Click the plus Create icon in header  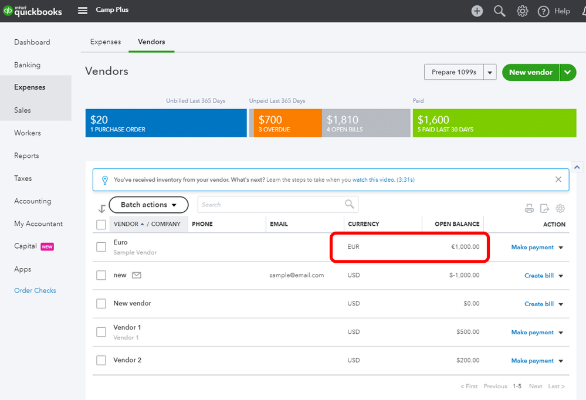(477, 11)
